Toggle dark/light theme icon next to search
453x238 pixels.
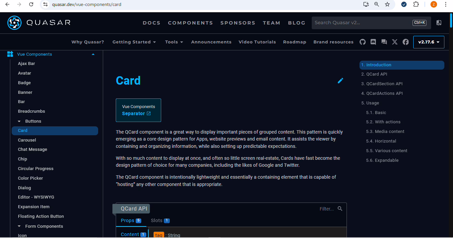439,23
